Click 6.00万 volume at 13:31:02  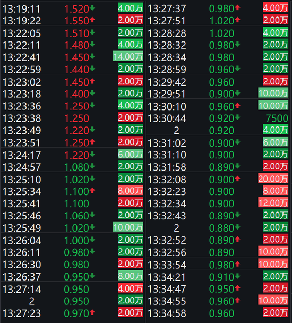276,142
